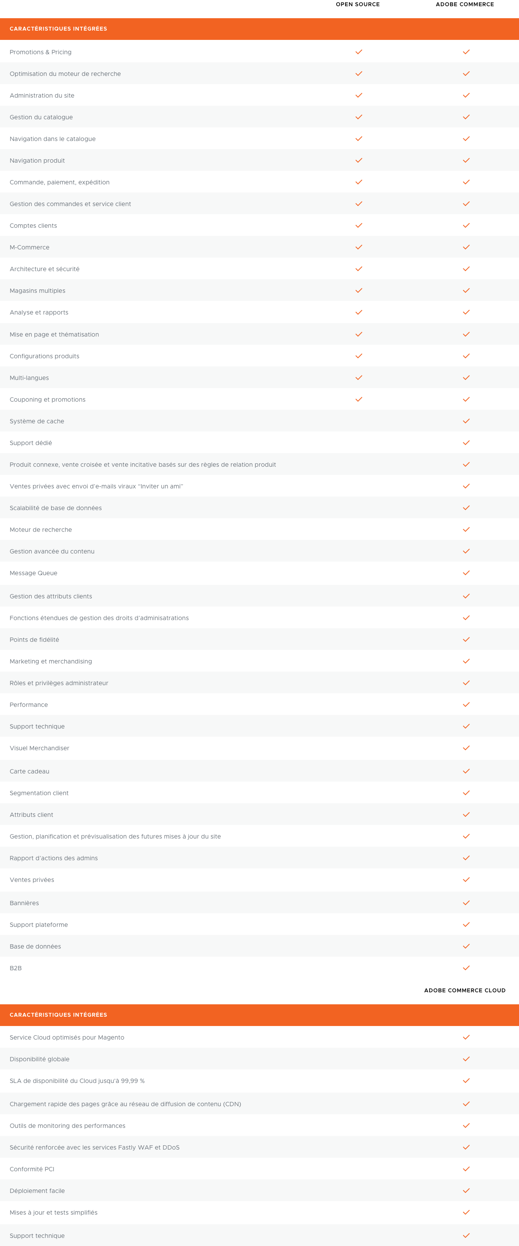Click the checkmark in the Message Queue row
519x1246 pixels.
pos(466,573)
